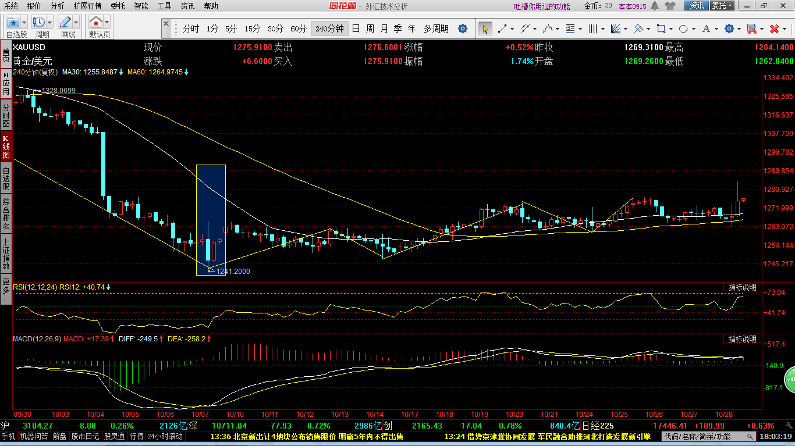Click the eraser delete-drawing icon
795x446 pixels.
coord(751,28)
